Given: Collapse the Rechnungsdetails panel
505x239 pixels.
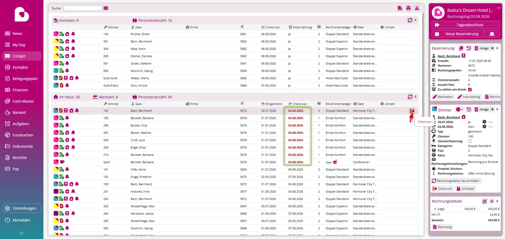Looking at the screenshot, I should pyautogui.click(x=497, y=201).
